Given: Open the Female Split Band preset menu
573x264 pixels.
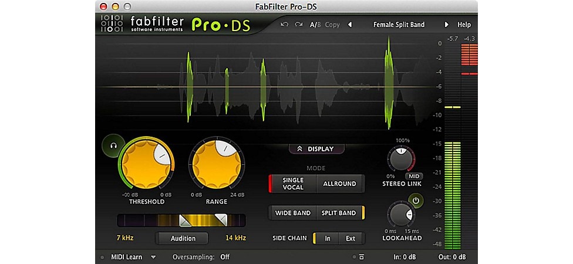Looking at the screenshot, I should click(399, 25).
